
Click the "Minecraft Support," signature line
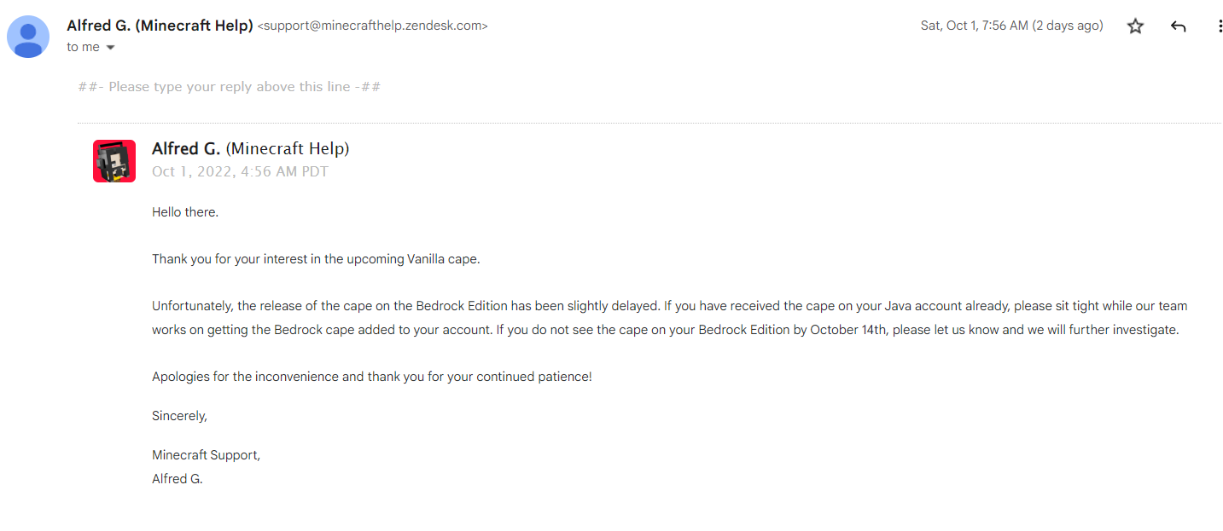206,455
